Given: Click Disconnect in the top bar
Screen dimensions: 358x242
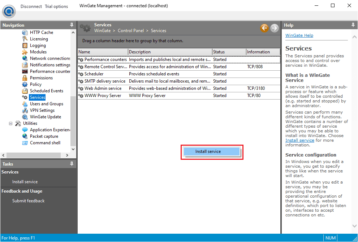Looking at the screenshot, I should coord(31,6).
